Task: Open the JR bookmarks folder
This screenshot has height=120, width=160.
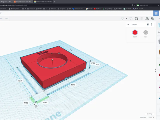Action: (x=24, y=9)
